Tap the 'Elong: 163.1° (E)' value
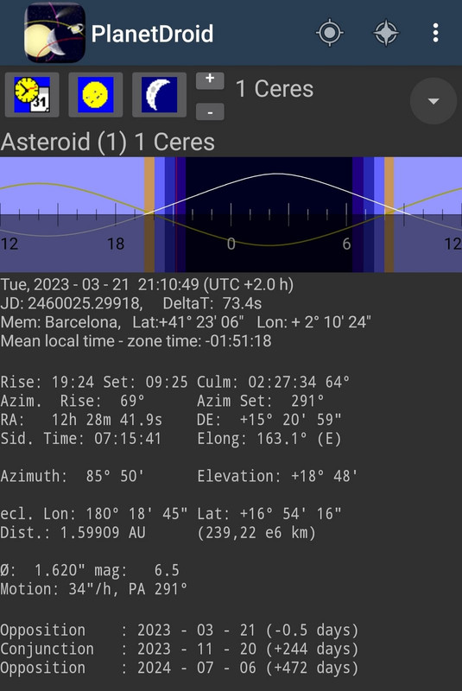Image resolution: width=462 pixels, height=691 pixels. pyautogui.click(x=269, y=439)
